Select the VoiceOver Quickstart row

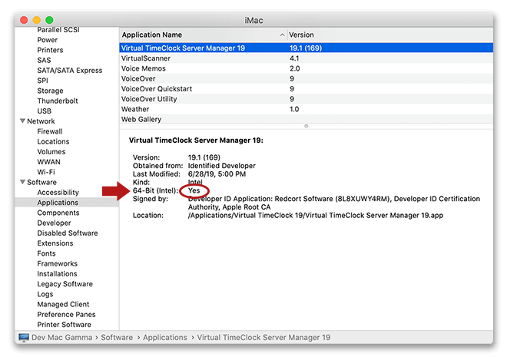pos(307,88)
